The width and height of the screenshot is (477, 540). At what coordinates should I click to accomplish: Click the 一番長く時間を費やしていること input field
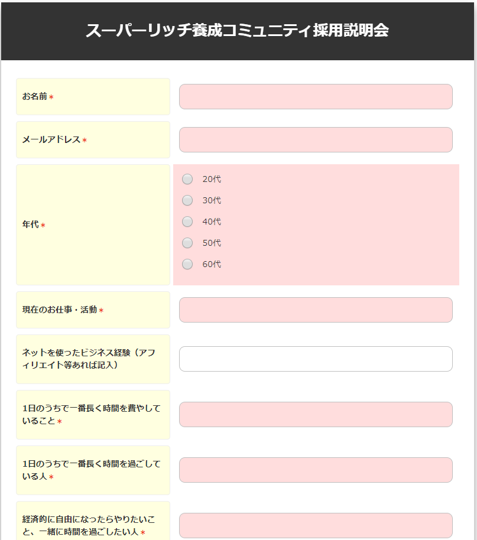pos(316,414)
